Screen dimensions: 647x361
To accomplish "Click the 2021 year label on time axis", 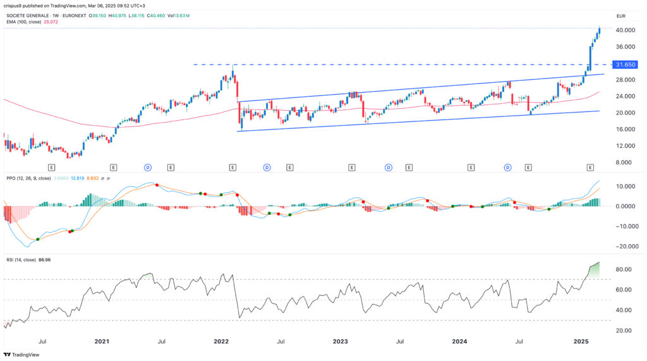I will click(102, 341).
